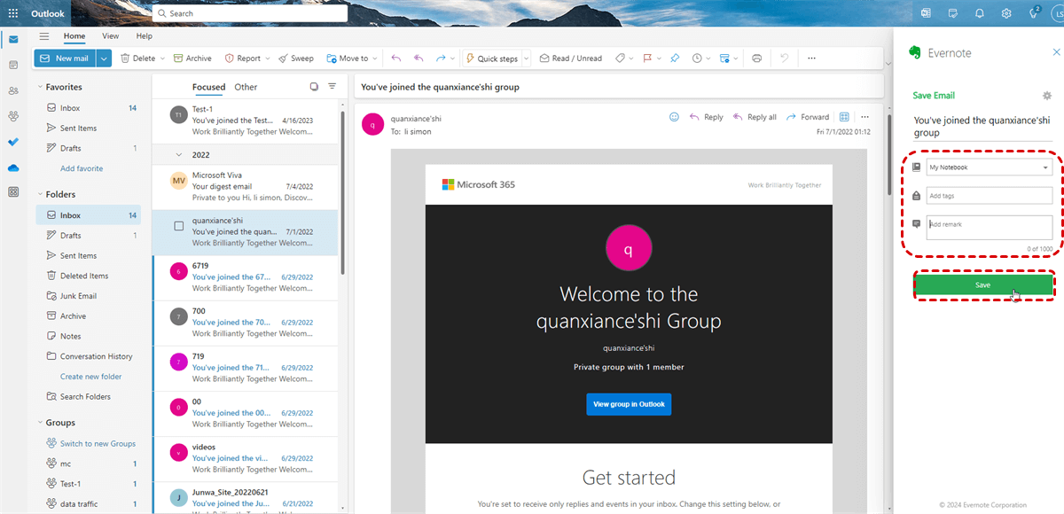This screenshot has height=514, width=1064.
Task: Open Calendar from the left rail
Action: (x=13, y=66)
